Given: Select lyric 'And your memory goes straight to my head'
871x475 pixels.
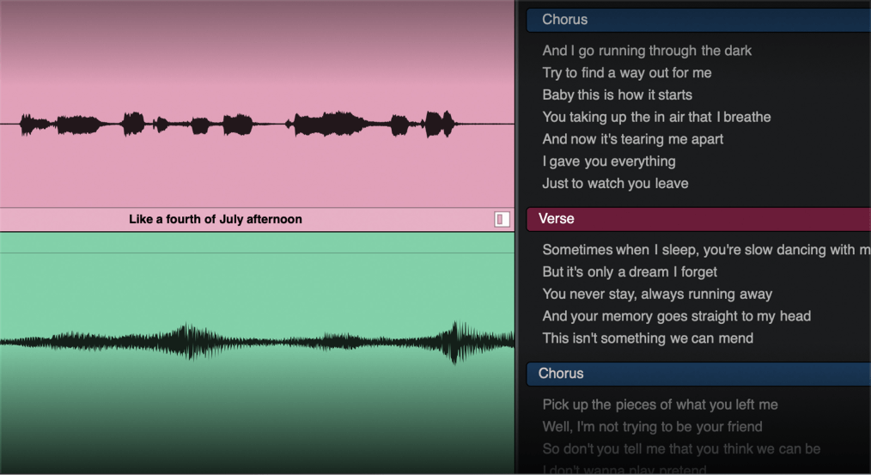Looking at the screenshot, I should click(677, 317).
